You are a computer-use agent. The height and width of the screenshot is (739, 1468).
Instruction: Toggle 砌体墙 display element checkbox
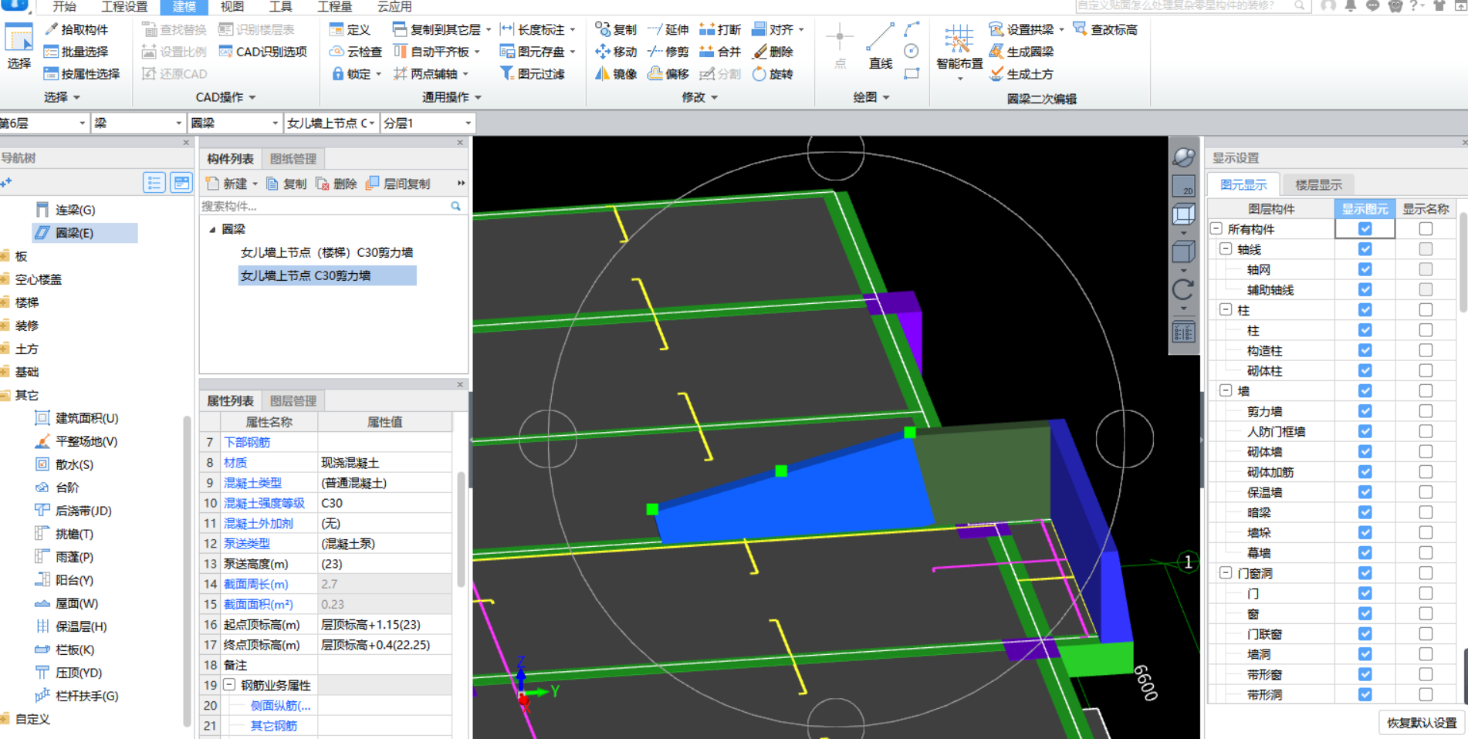1365,451
